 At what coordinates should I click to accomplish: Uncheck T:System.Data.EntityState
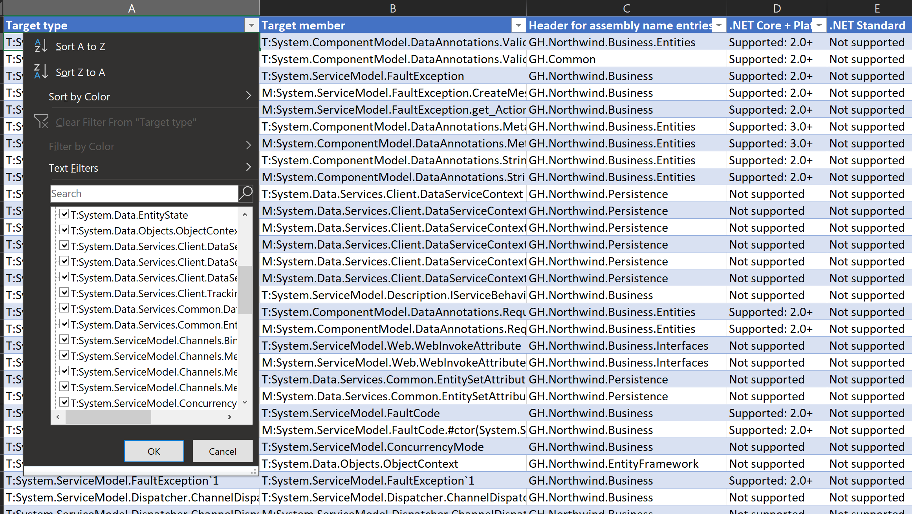tap(64, 214)
